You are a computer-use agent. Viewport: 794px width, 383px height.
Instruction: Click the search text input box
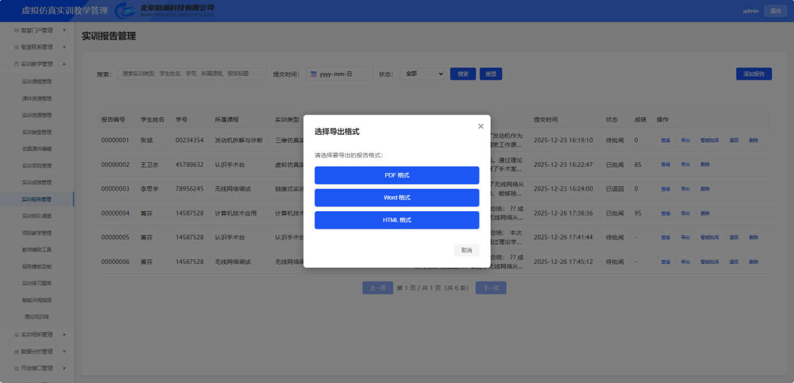click(192, 74)
